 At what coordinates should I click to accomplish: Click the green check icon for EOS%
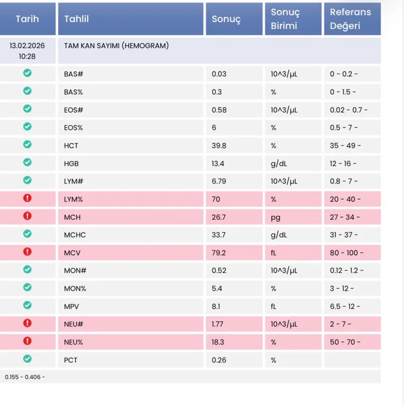click(x=27, y=127)
